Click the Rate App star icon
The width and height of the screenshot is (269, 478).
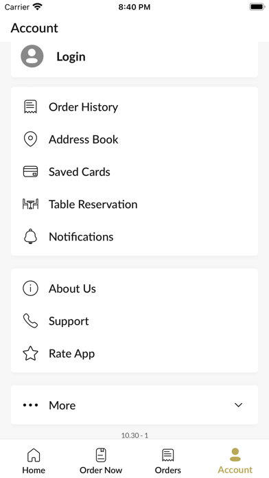30,353
